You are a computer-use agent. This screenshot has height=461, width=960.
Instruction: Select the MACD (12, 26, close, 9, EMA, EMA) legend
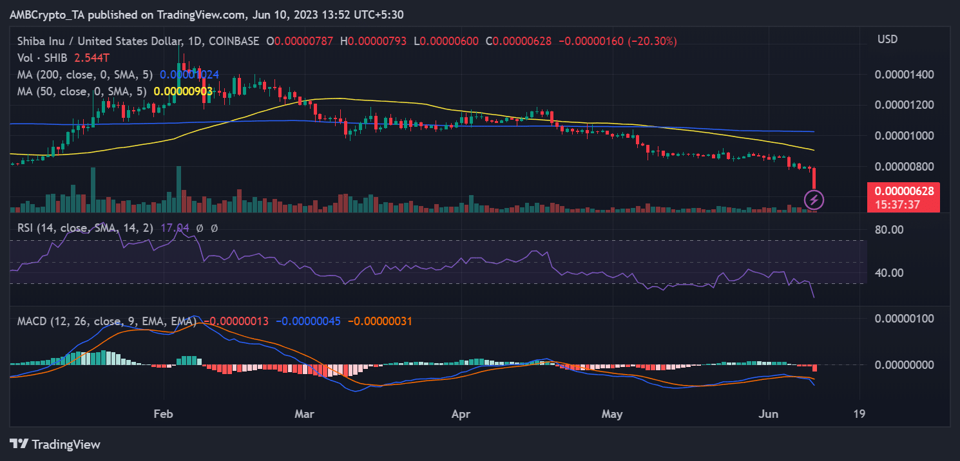tap(107, 321)
